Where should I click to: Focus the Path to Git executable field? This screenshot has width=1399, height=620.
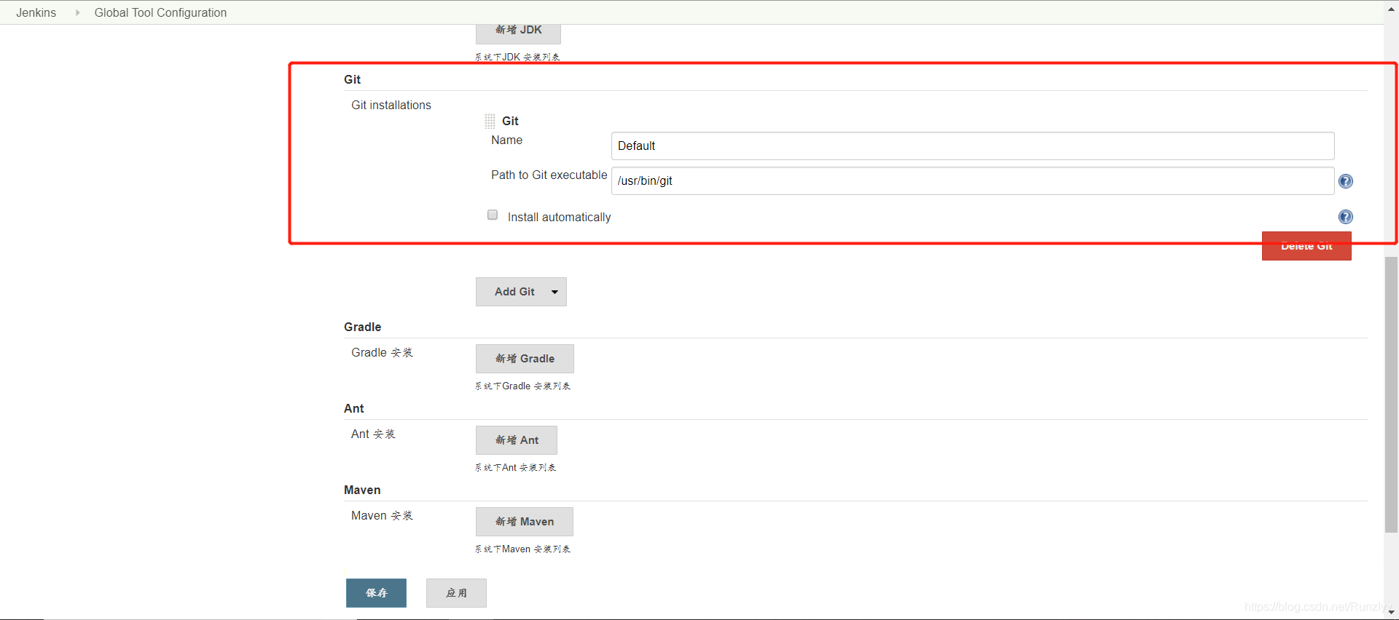[973, 180]
